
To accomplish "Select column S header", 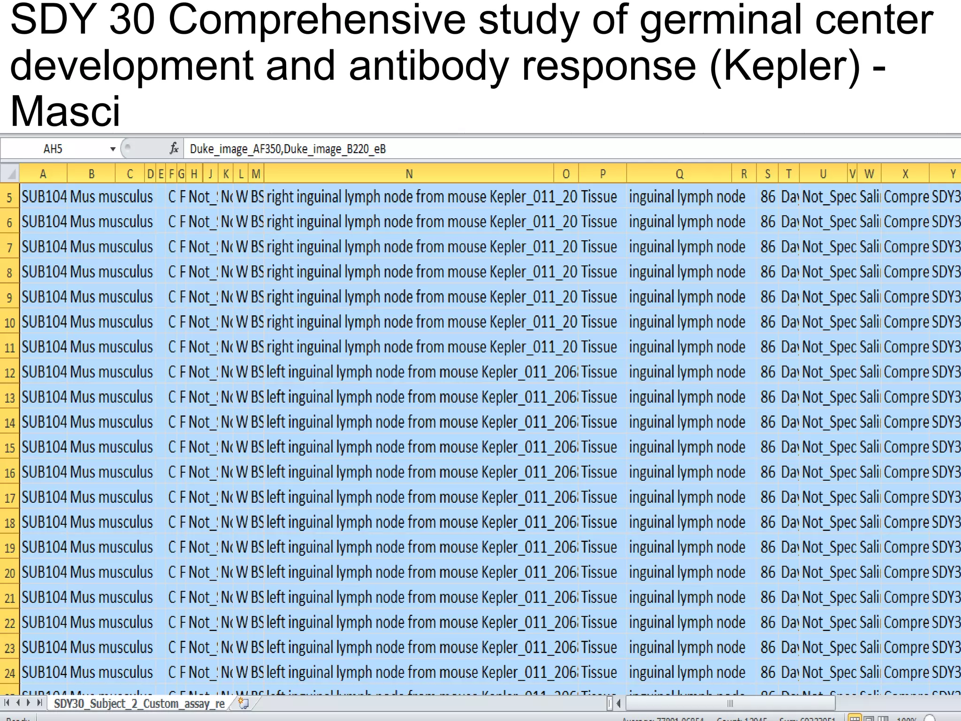I will [768, 174].
